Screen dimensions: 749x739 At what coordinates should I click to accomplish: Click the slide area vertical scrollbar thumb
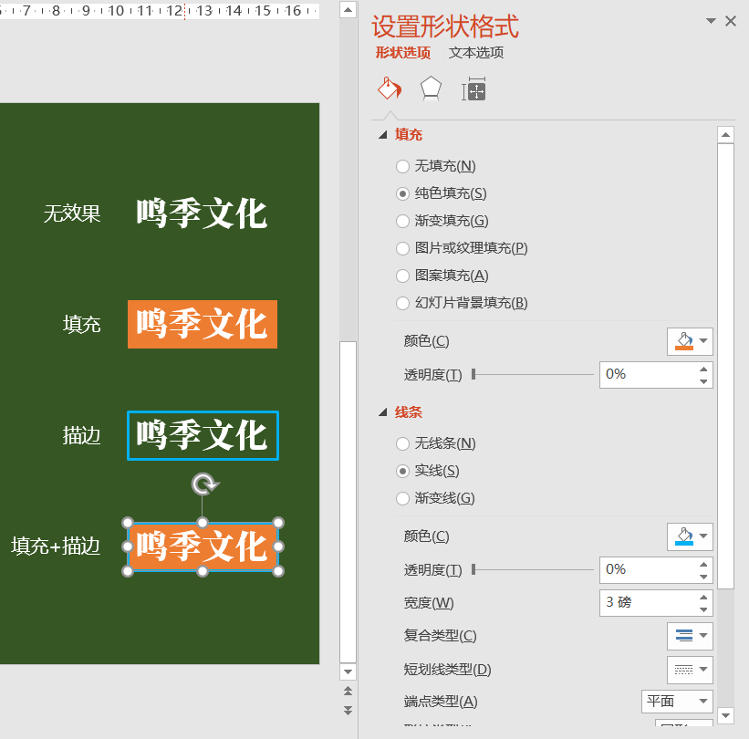pyautogui.click(x=348, y=502)
